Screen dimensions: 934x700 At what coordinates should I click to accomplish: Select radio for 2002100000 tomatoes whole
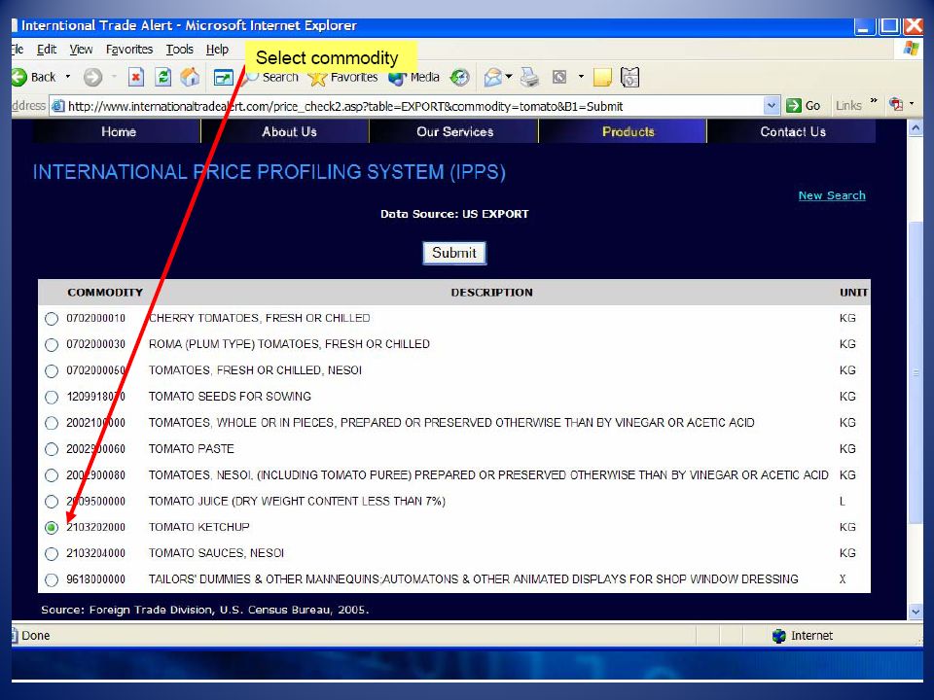pos(52,423)
